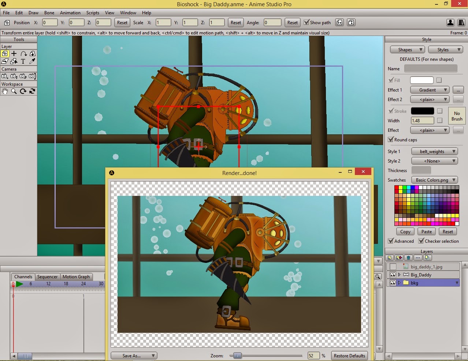Open the Shapes dropdown

[407, 49]
